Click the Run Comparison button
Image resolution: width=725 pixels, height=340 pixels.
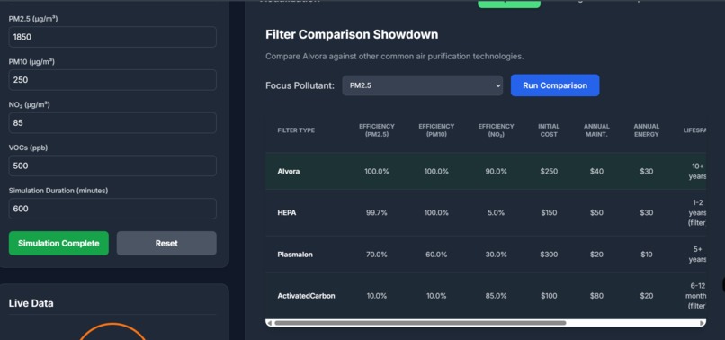point(555,85)
